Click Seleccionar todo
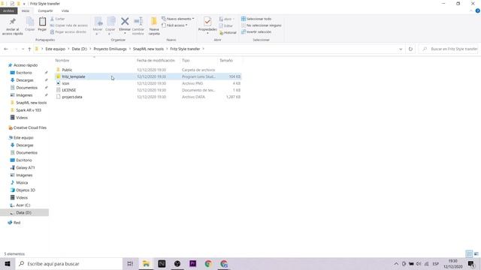The height and width of the screenshot is (270, 481). (x=256, y=19)
